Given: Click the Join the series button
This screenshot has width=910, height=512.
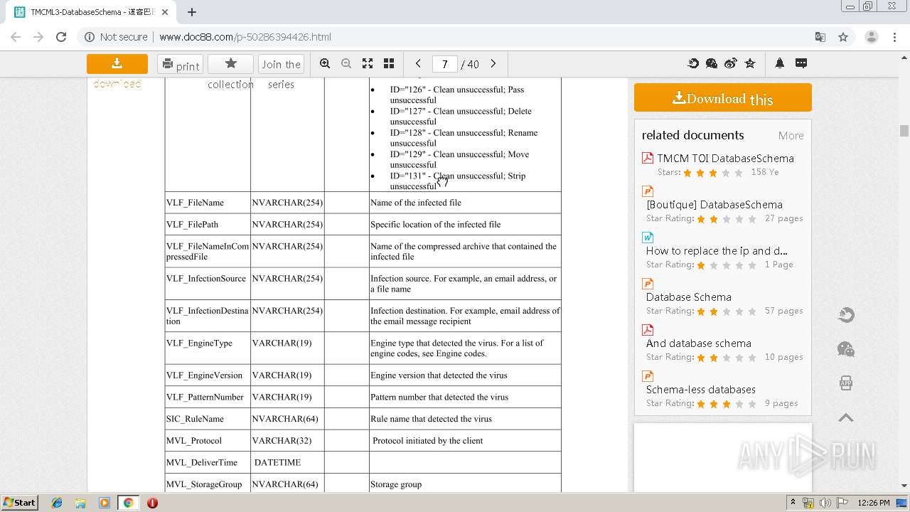Looking at the screenshot, I should pyautogui.click(x=281, y=64).
